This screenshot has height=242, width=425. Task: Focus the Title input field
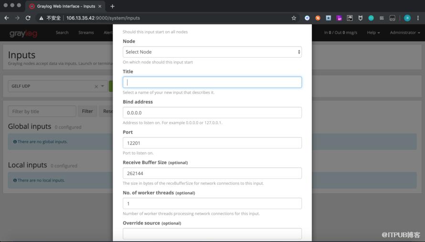point(212,82)
